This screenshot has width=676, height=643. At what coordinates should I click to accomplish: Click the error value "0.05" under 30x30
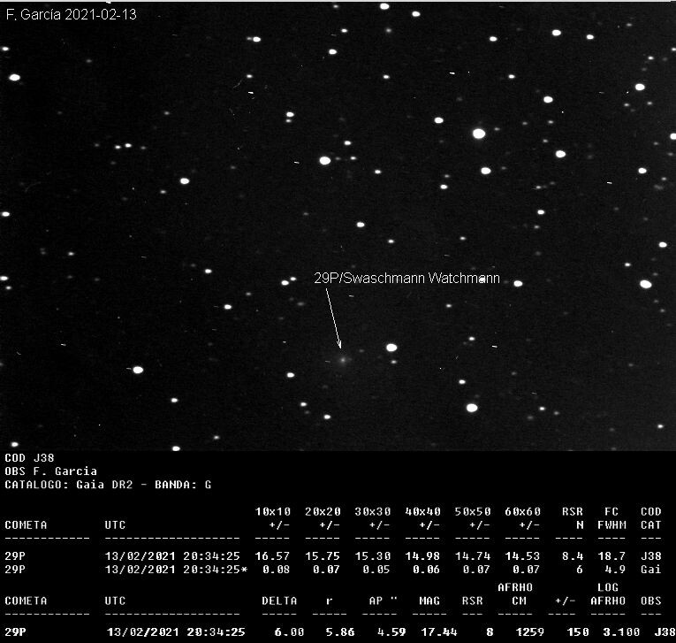[x=376, y=570]
